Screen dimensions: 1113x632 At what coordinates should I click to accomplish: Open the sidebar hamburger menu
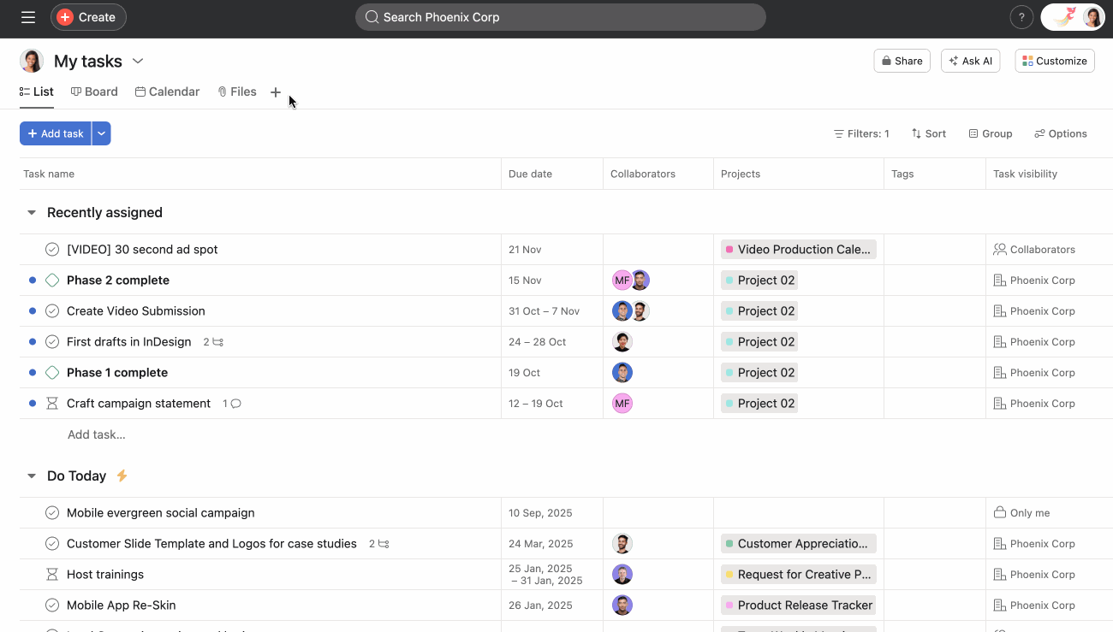(x=27, y=16)
